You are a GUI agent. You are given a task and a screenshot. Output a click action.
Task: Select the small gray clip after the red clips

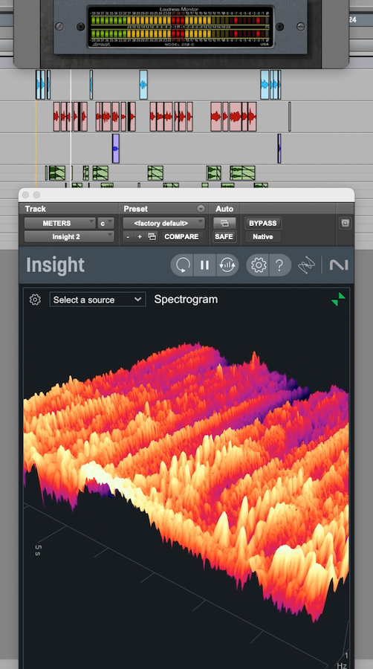pyautogui.click(x=290, y=116)
